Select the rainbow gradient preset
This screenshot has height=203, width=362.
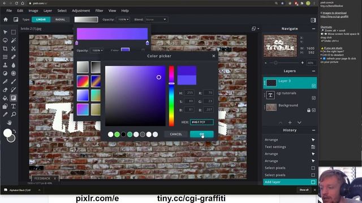click(x=83, y=81)
